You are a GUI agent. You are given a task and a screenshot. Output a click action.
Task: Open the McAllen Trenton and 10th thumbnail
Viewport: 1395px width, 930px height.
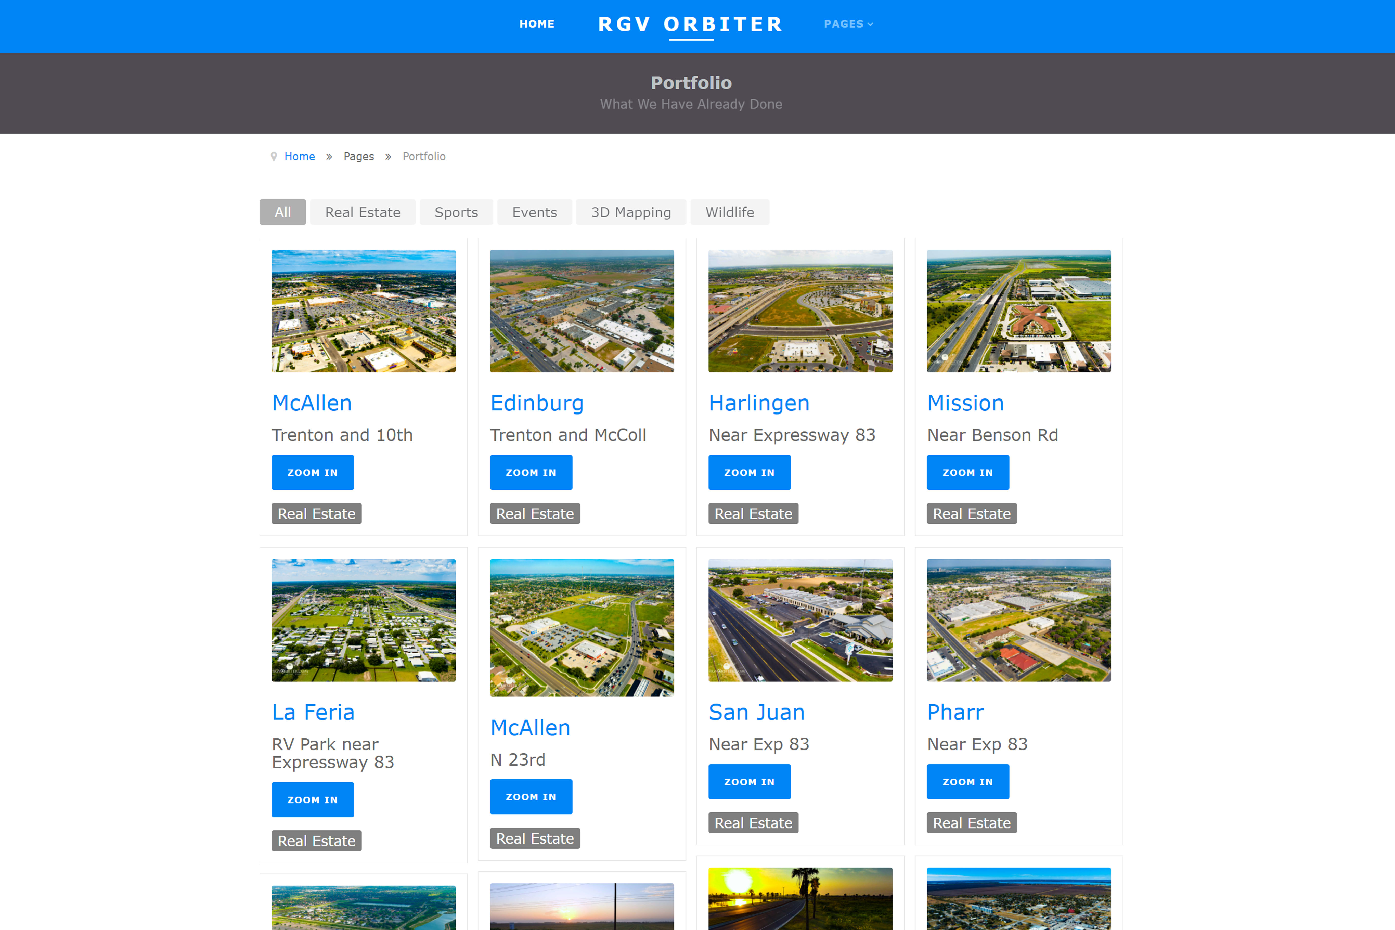pos(364,311)
